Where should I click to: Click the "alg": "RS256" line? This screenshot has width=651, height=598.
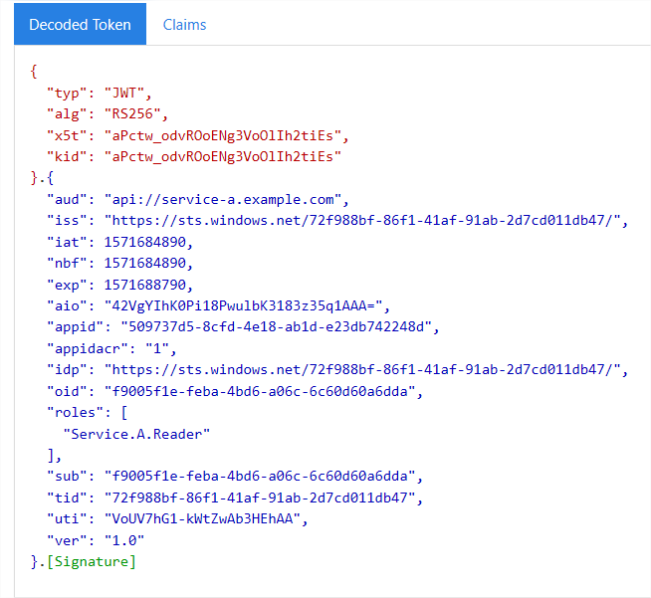[108, 114]
